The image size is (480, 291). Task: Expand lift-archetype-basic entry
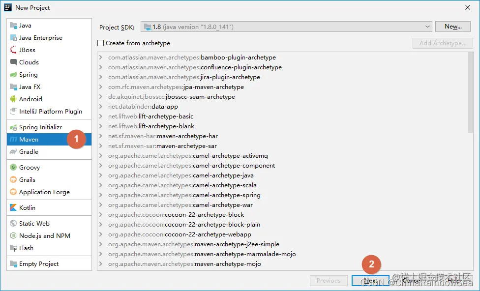100,116
